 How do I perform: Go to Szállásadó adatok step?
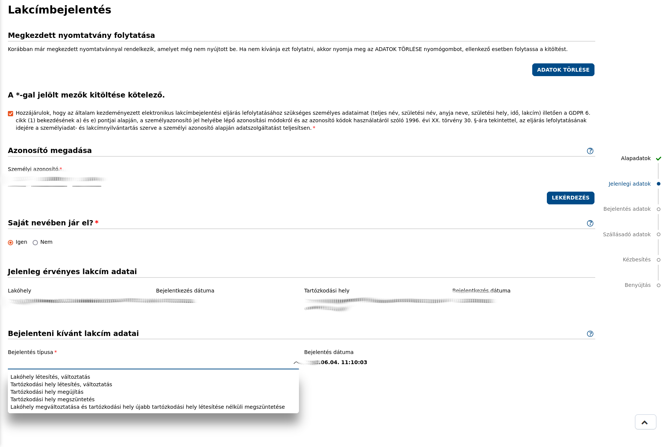626,234
